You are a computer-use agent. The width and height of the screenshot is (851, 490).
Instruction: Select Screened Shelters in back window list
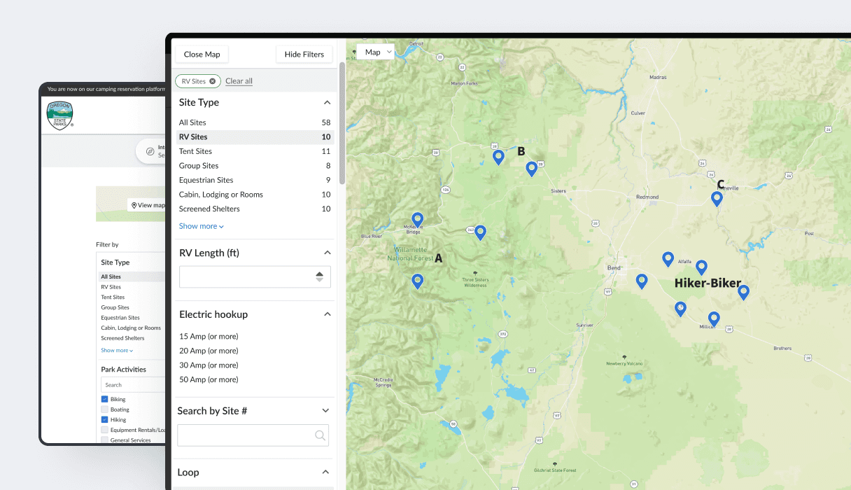[121, 338]
